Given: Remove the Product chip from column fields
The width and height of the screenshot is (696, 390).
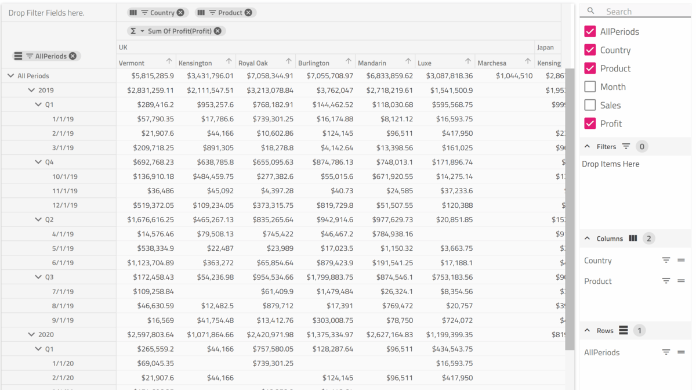Looking at the screenshot, I should click(248, 13).
